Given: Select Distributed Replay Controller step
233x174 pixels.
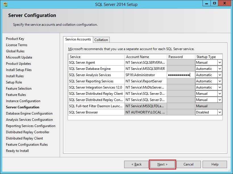Looking at the screenshot, I should click(x=28, y=132).
